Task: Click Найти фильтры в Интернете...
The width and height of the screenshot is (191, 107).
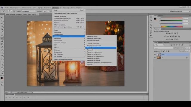Action: pyautogui.click(x=64, y=59)
